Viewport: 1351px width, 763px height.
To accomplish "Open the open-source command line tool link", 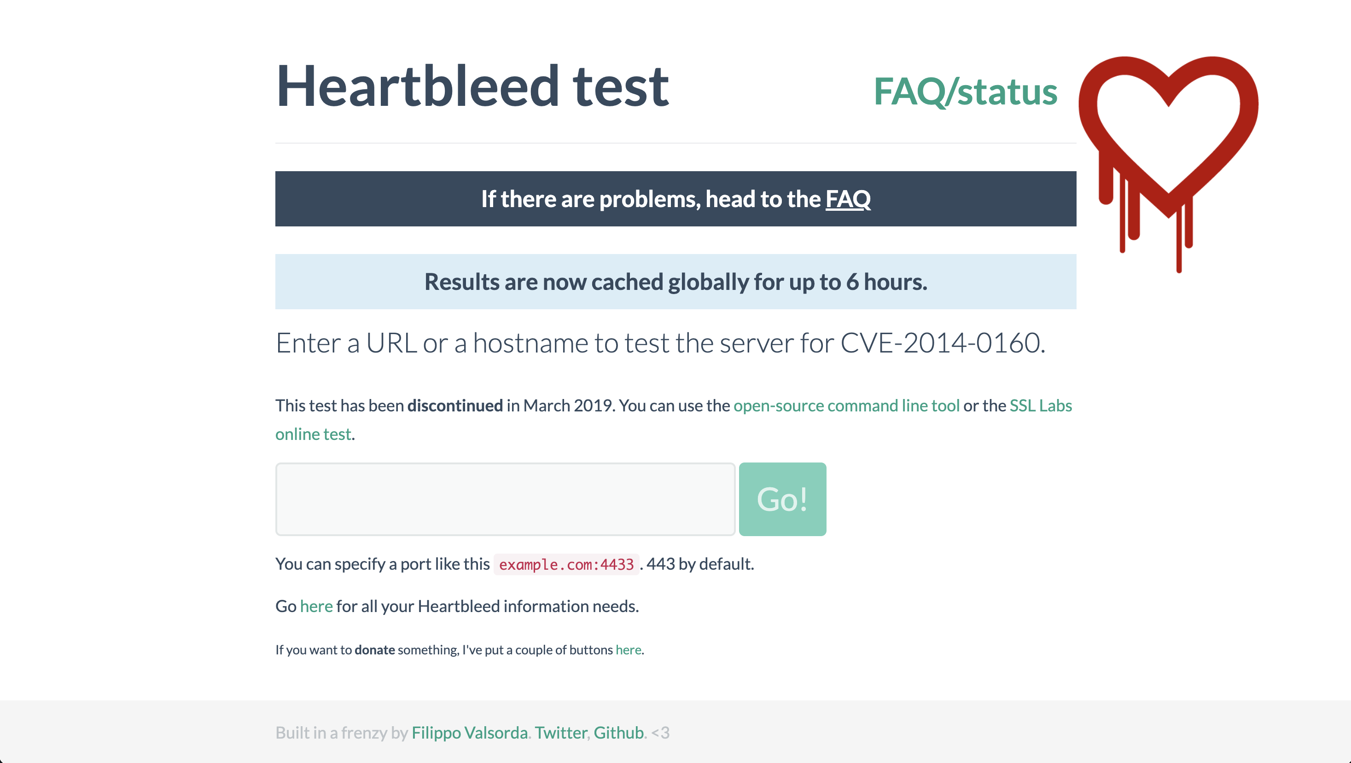I will pyautogui.click(x=846, y=405).
